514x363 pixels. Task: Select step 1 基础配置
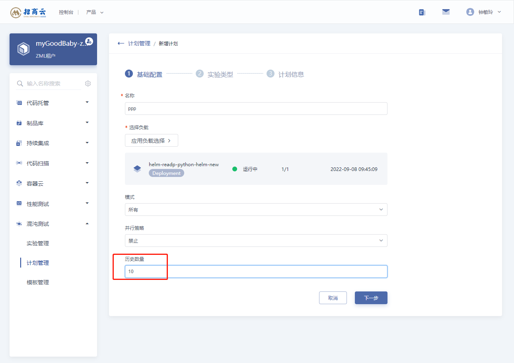point(144,74)
